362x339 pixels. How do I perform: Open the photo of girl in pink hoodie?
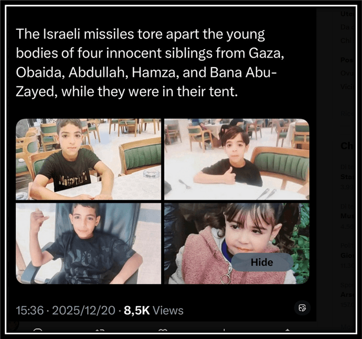click(236, 244)
